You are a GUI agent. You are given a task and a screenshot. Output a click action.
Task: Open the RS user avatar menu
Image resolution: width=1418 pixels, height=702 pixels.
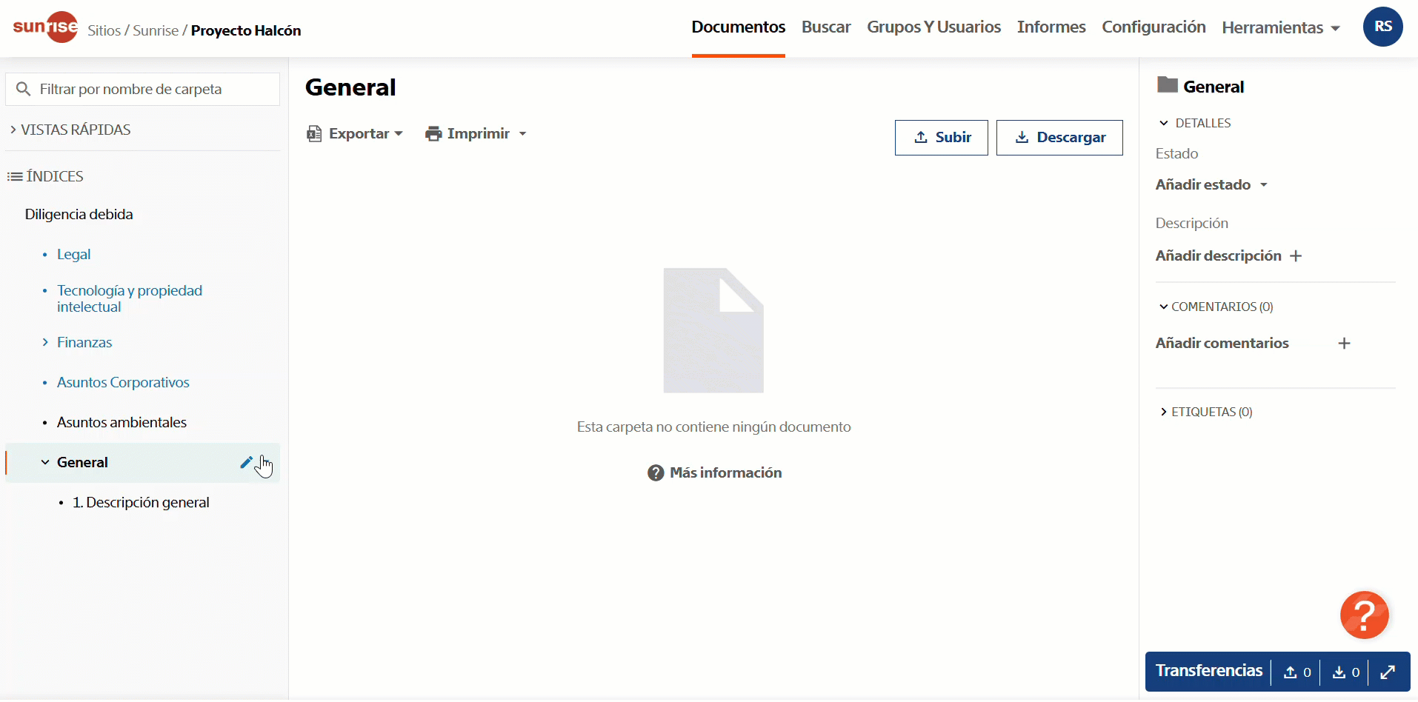tap(1382, 27)
